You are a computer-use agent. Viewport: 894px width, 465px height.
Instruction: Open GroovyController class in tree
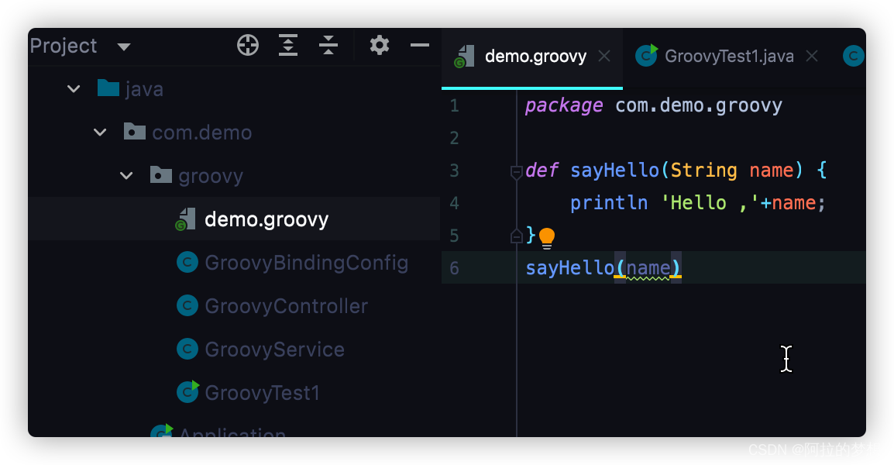(x=286, y=306)
